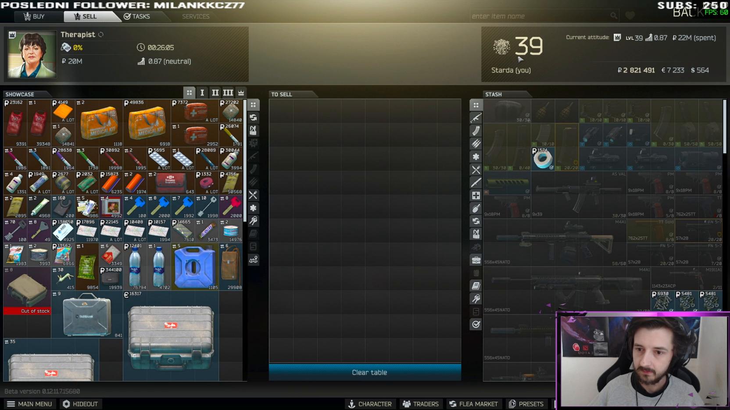The height and width of the screenshot is (410, 730).
Task: Select the crown max loyalty level tab
Action: point(241,92)
